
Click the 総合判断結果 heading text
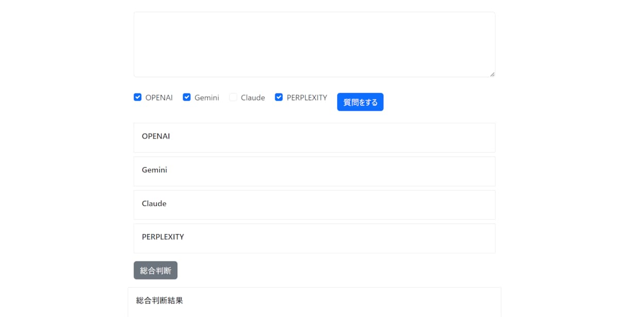pos(159,300)
